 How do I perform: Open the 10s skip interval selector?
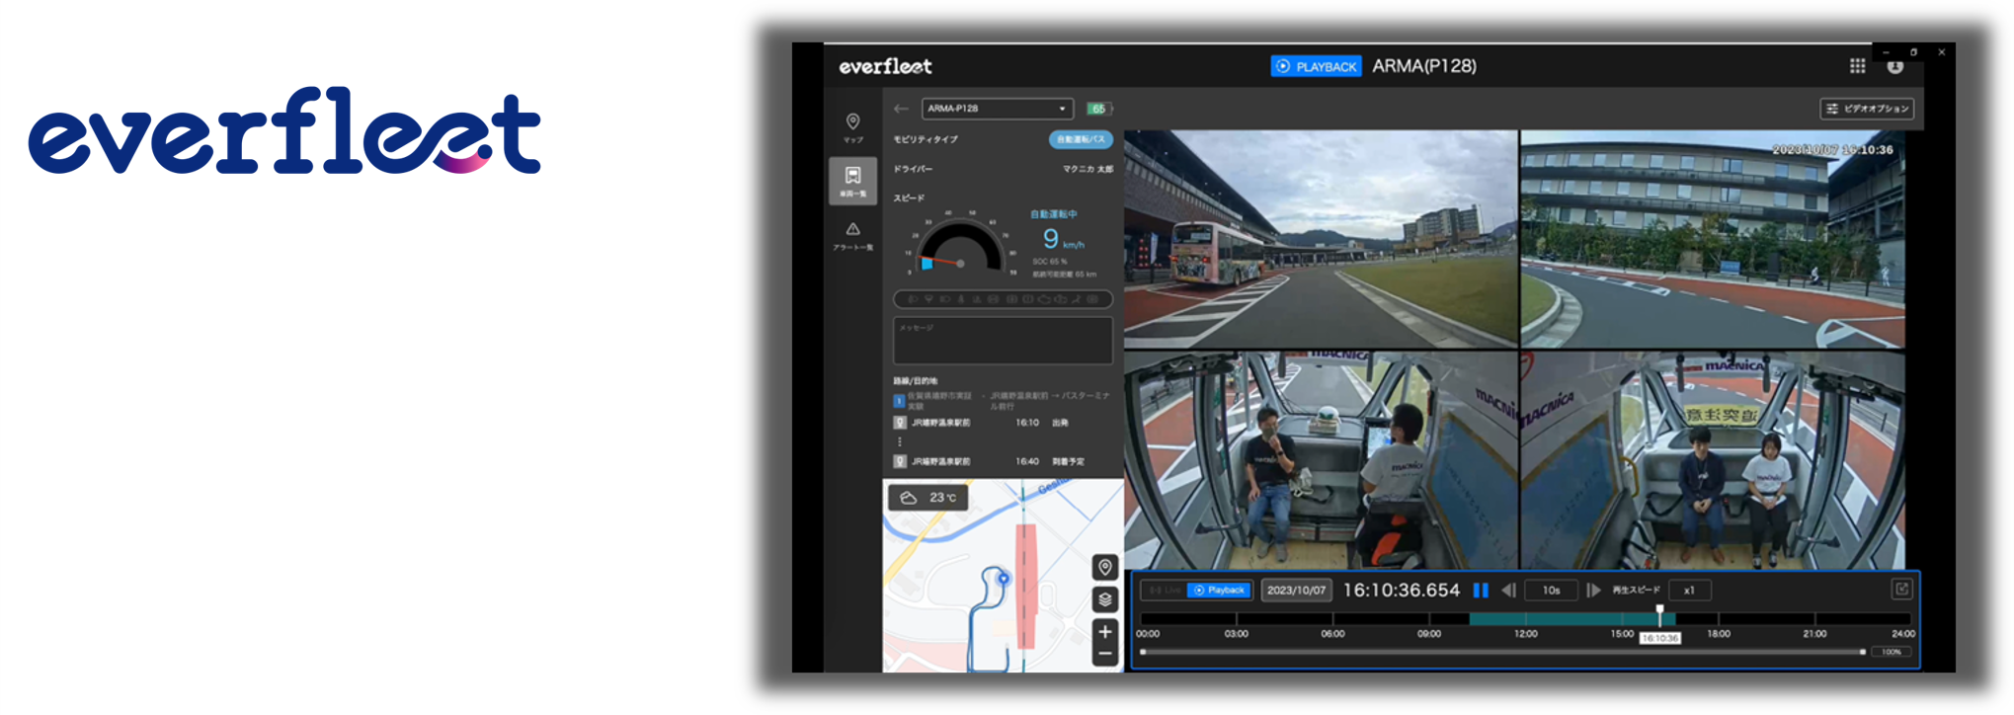[x=1551, y=591]
